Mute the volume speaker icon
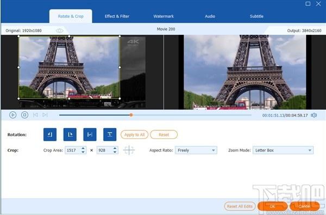The height and width of the screenshot is (215, 326). (314, 115)
